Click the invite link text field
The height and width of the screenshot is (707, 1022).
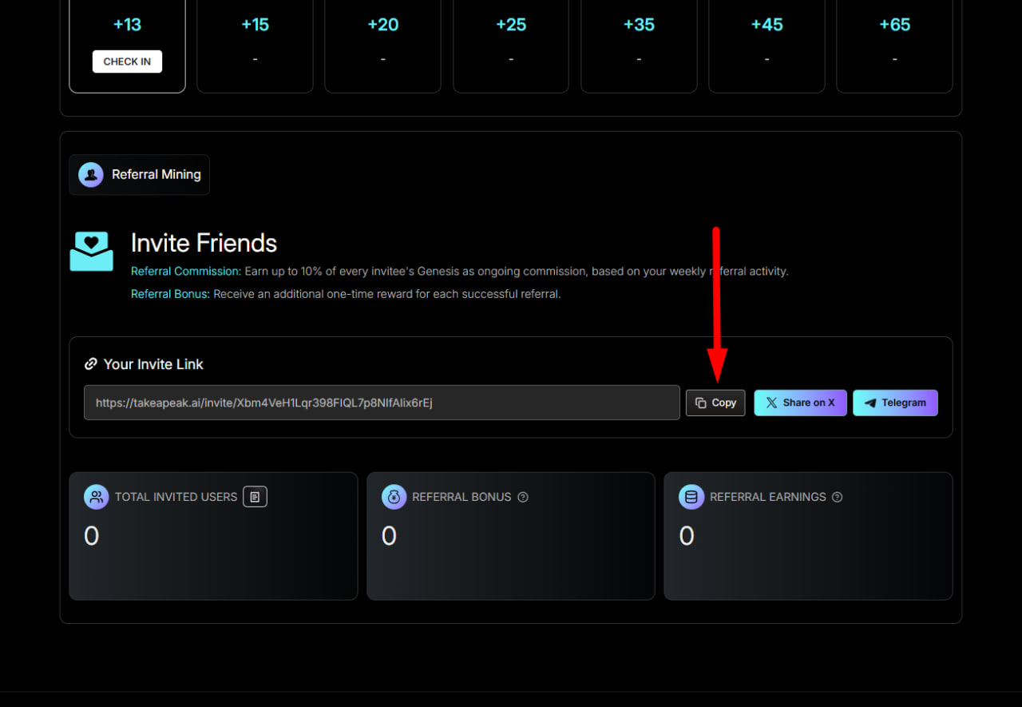(382, 403)
